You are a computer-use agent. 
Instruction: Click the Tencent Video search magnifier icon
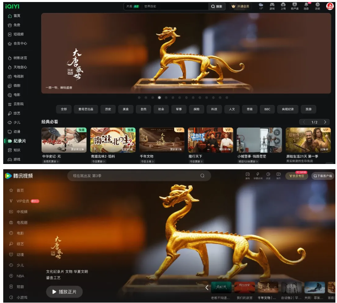pyautogui.click(x=202, y=176)
